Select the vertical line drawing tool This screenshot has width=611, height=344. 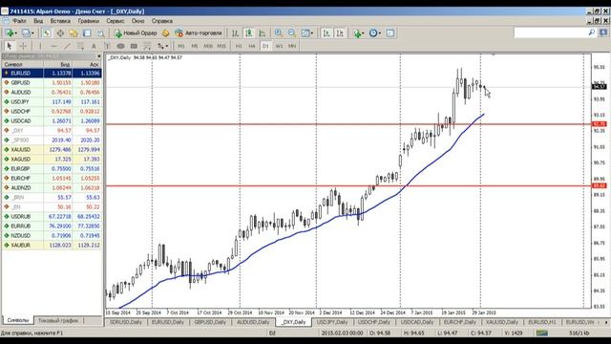[40, 46]
